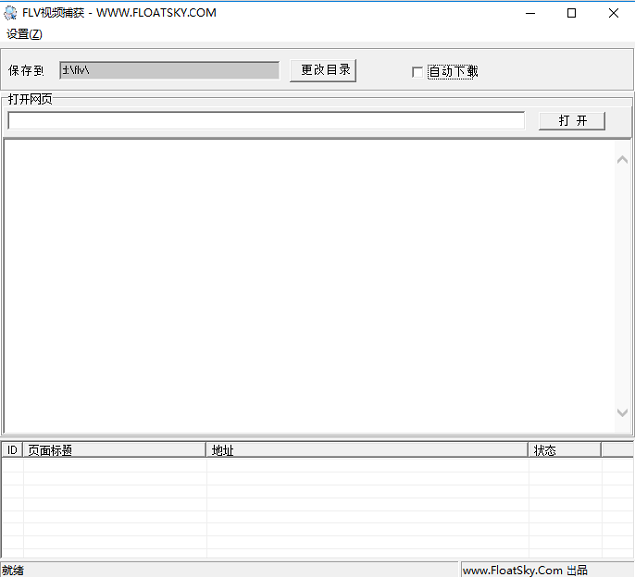Click the browser pane scroll-down arrow
Image resolution: width=635 pixels, height=577 pixels.
click(x=622, y=413)
